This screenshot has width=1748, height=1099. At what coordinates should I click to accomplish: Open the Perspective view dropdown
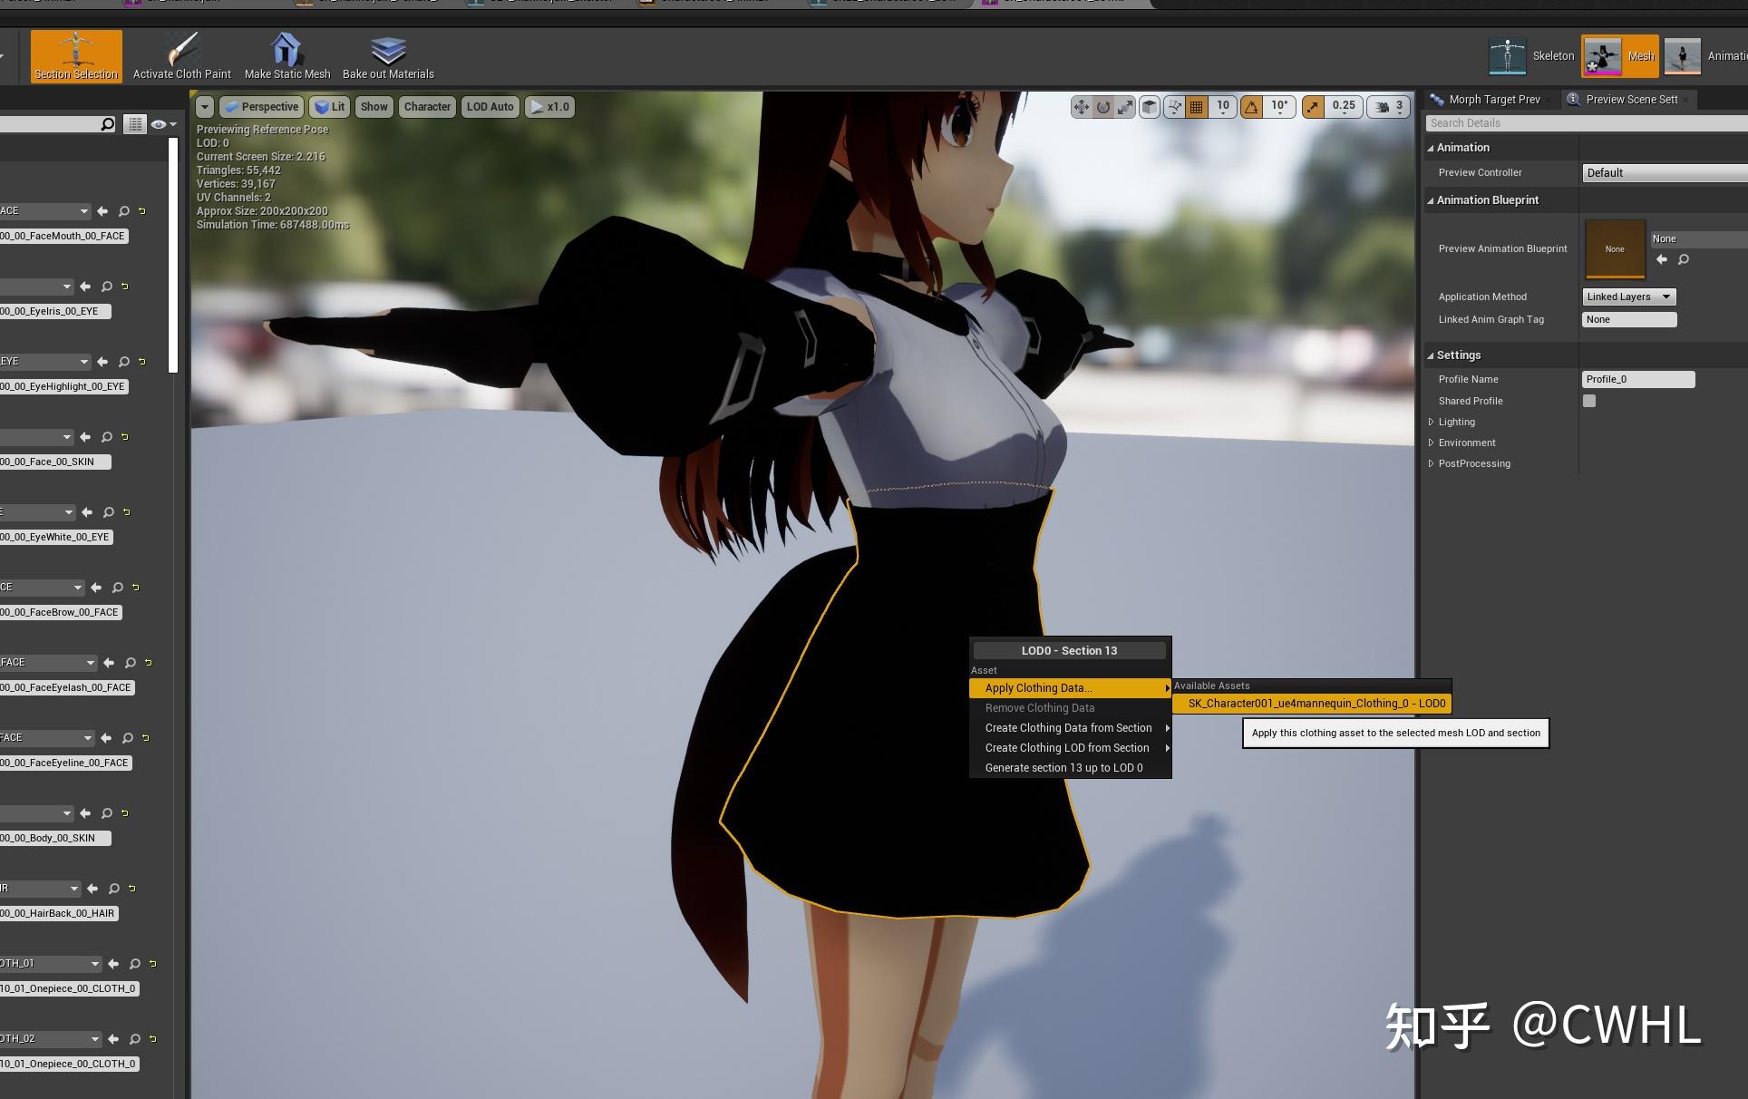coord(262,106)
